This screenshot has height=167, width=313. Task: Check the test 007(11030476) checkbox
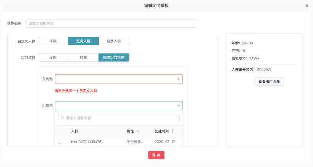(60, 142)
